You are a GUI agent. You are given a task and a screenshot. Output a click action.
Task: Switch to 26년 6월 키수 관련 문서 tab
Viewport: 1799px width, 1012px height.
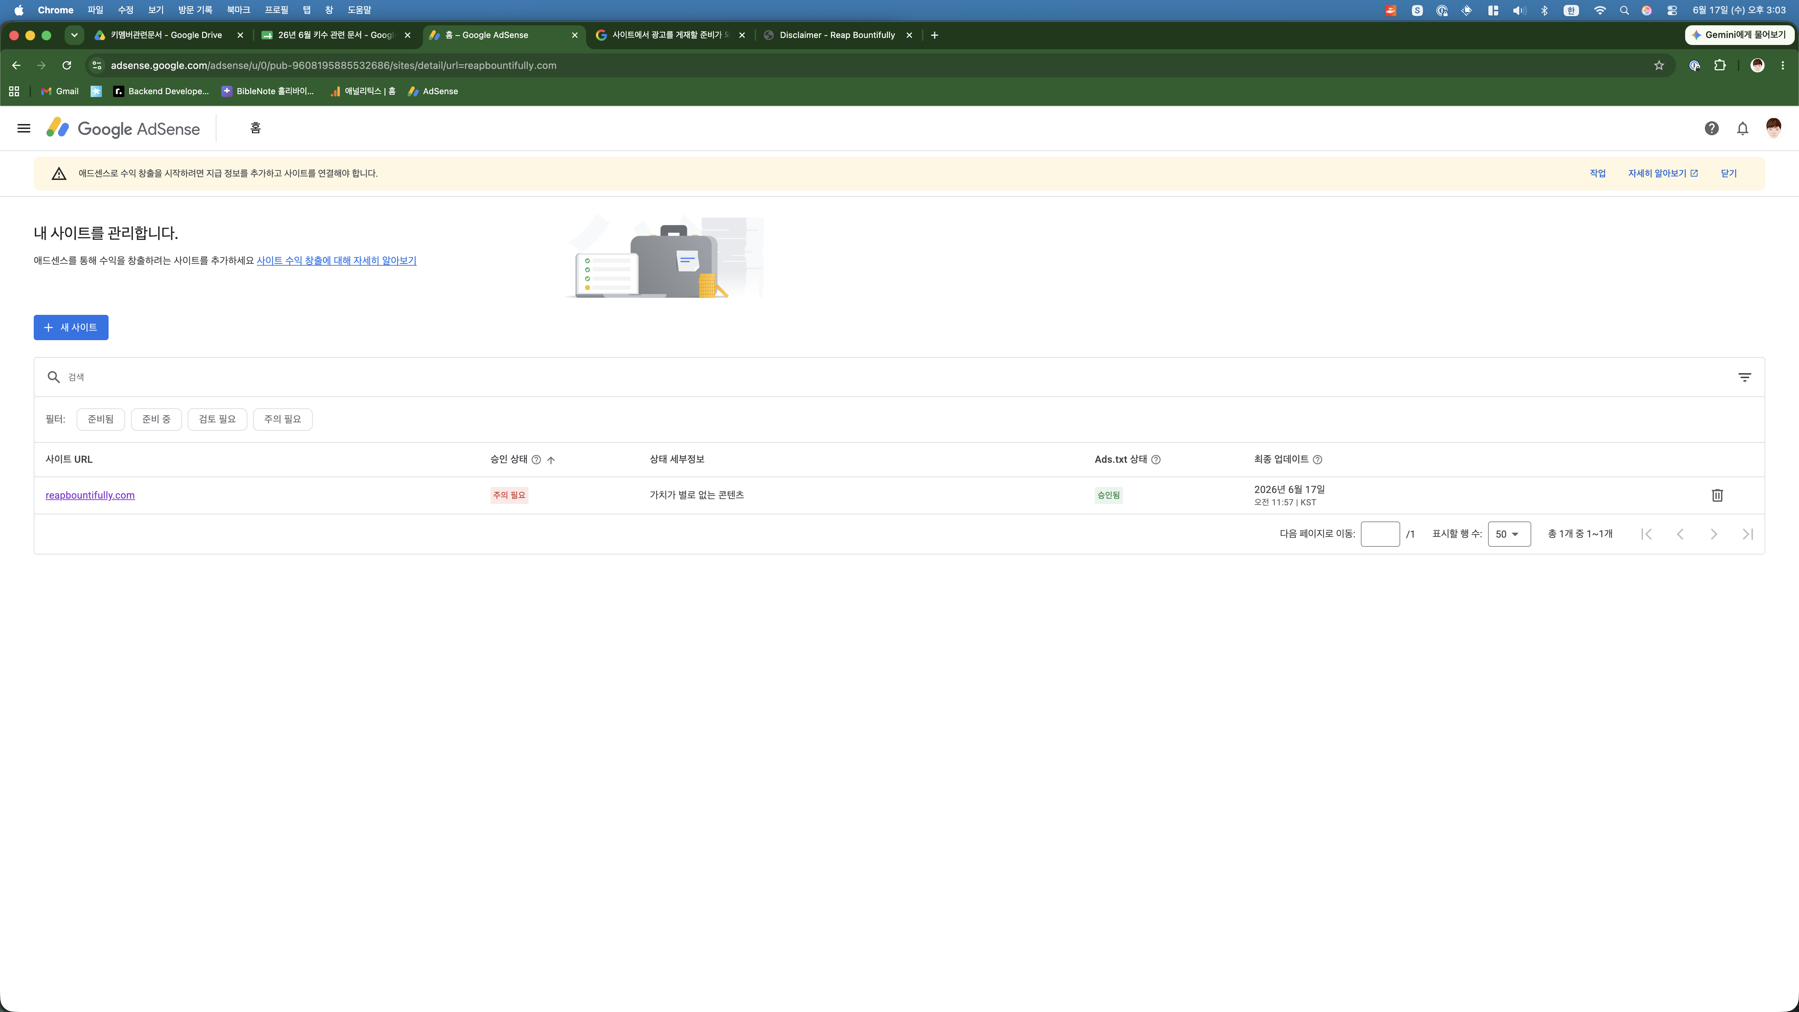pyautogui.click(x=335, y=35)
